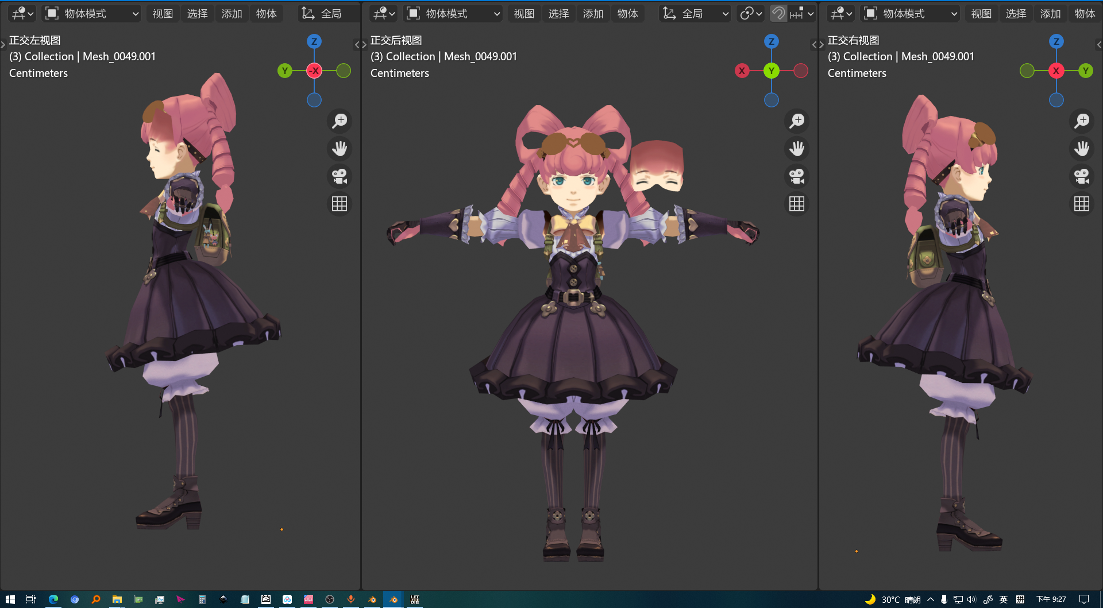Toggle camera view icon in left viewport
Viewport: 1103px width, 608px height.
pos(340,176)
